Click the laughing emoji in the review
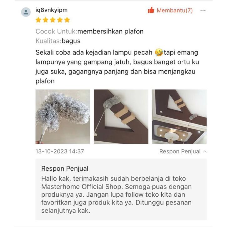 (159, 53)
